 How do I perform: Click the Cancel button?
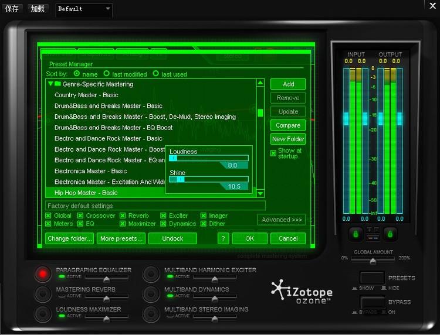click(288, 238)
